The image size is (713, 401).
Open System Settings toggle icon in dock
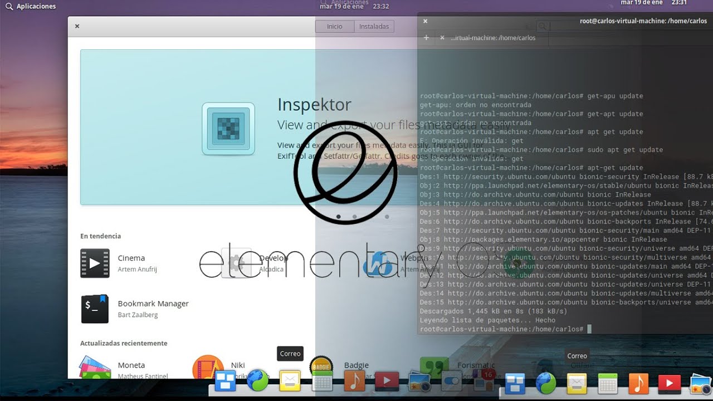[451, 382]
